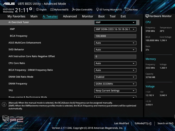Select the DRAM Odd Ratio Mode label

(x=21, y=77)
